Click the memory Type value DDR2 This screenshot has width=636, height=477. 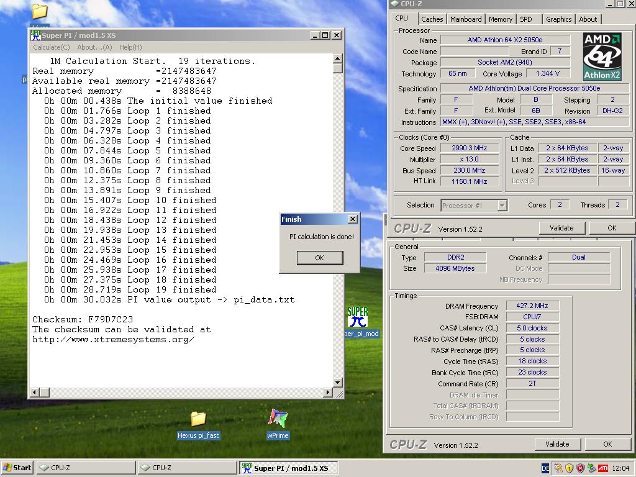tap(455, 257)
